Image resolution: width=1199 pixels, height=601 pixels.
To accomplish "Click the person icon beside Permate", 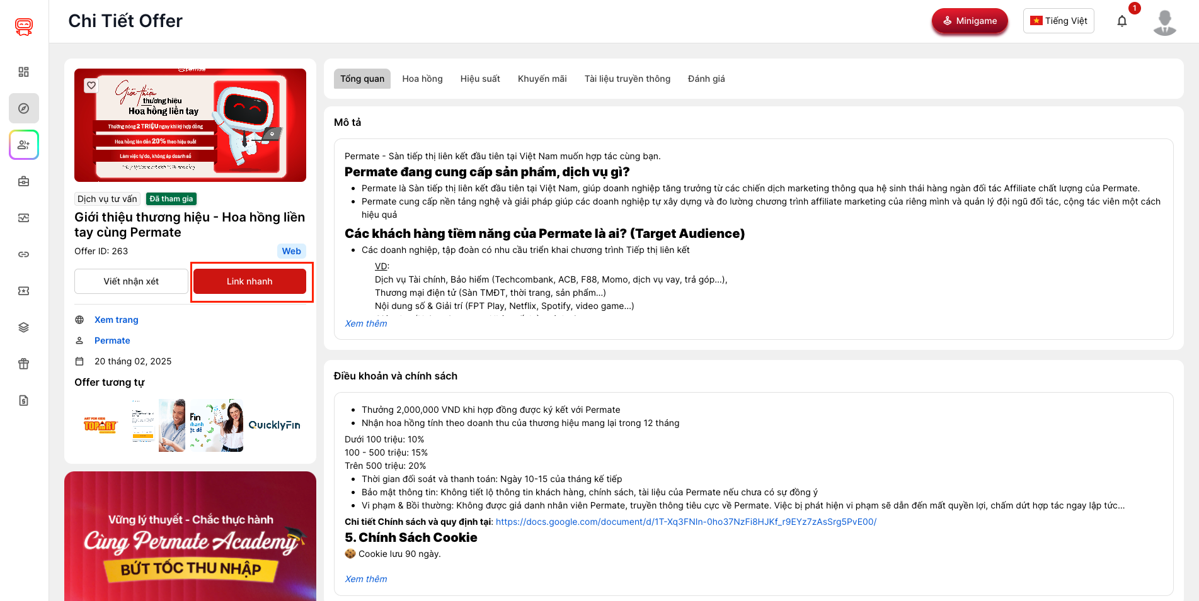I will (79, 340).
